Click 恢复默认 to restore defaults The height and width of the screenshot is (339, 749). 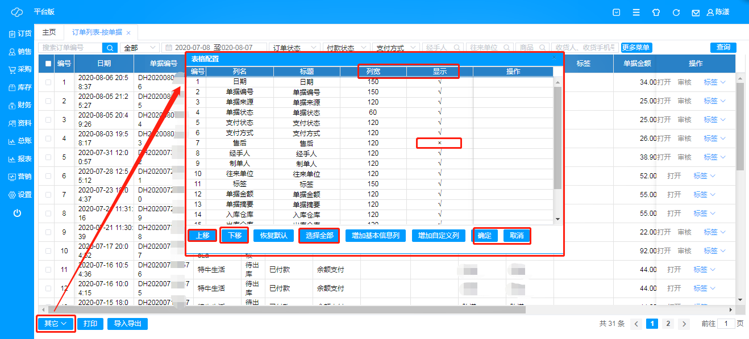pyautogui.click(x=273, y=236)
